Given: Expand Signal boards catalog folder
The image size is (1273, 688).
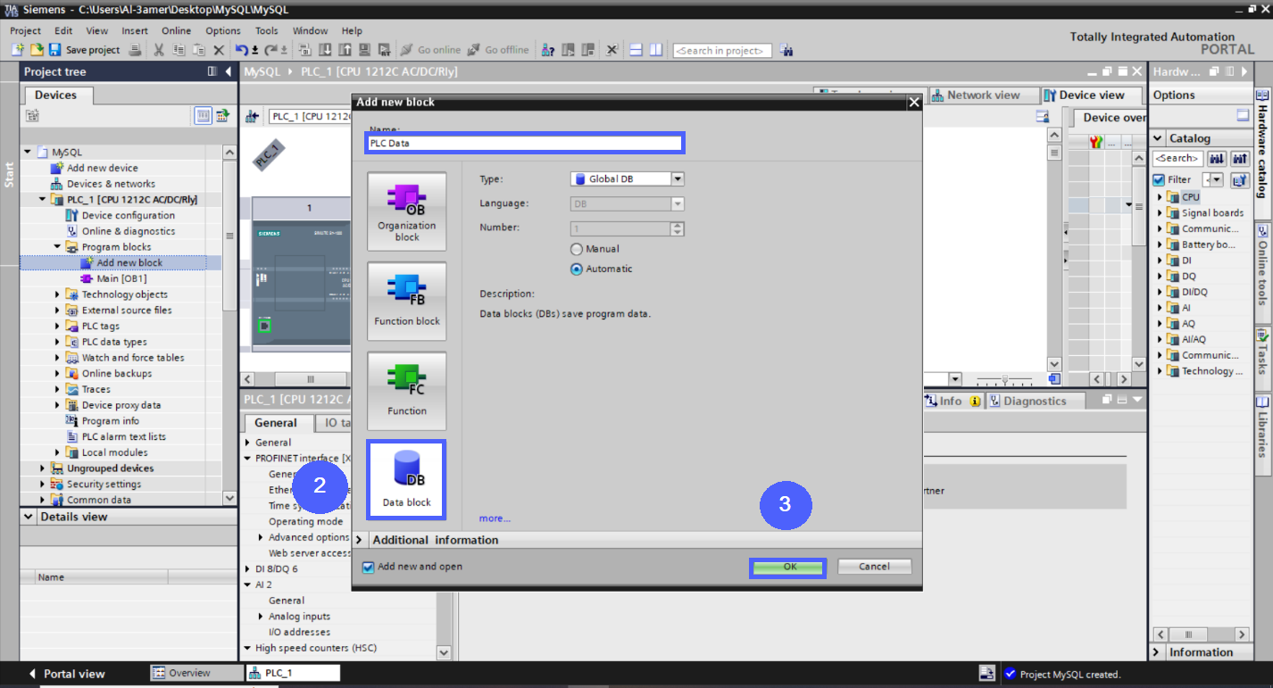Looking at the screenshot, I should point(1161,213).
